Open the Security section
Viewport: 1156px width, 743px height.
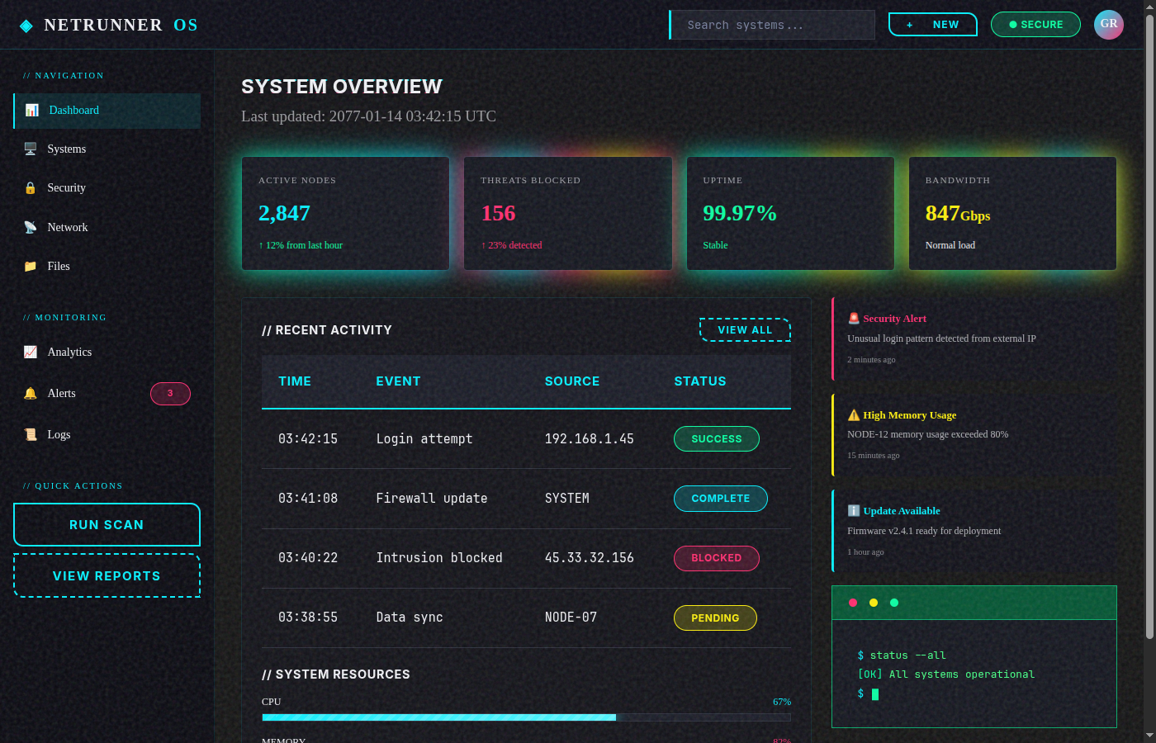pos(107,188)
